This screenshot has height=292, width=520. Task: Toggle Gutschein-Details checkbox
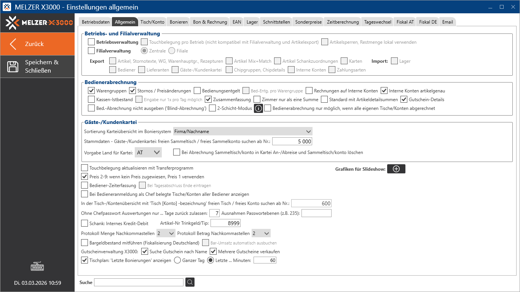point(404,99)
